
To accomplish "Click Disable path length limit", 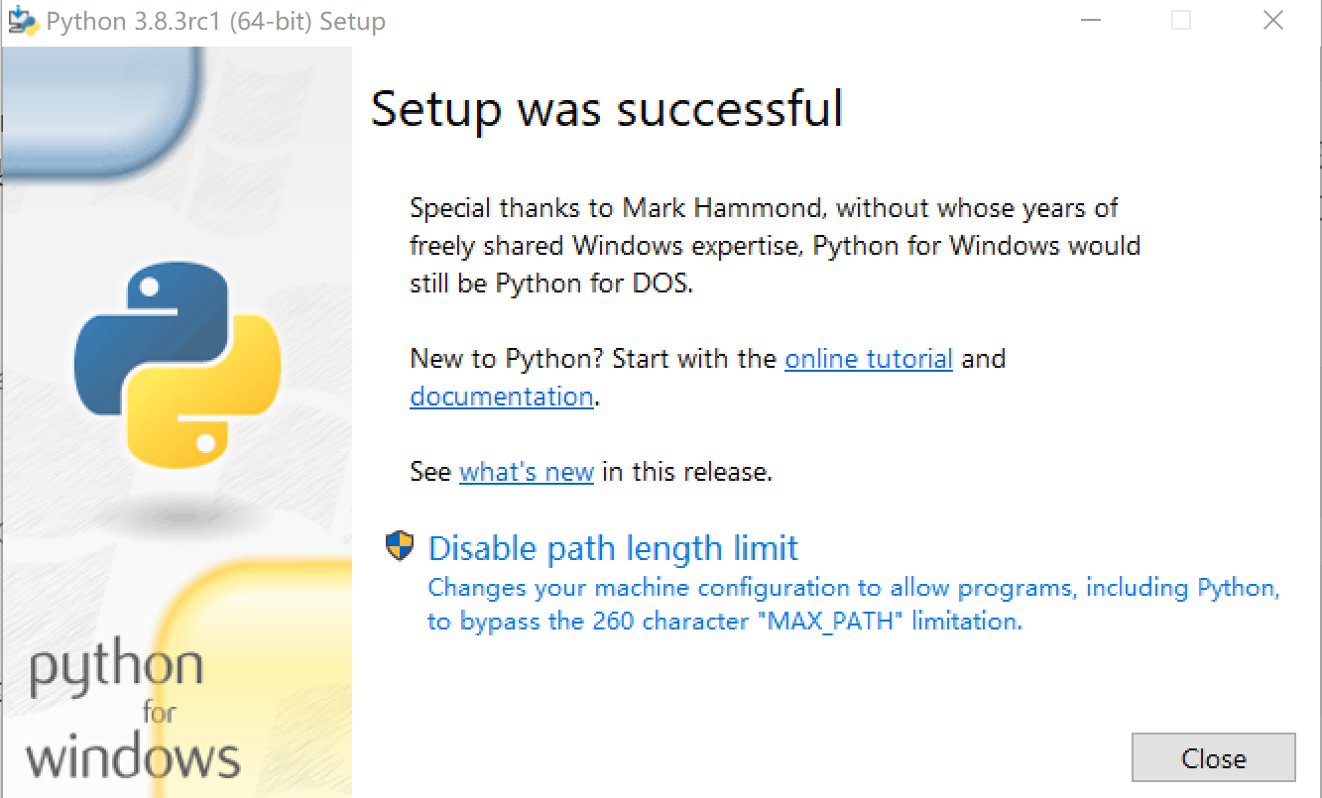I will tap(612, 547).
